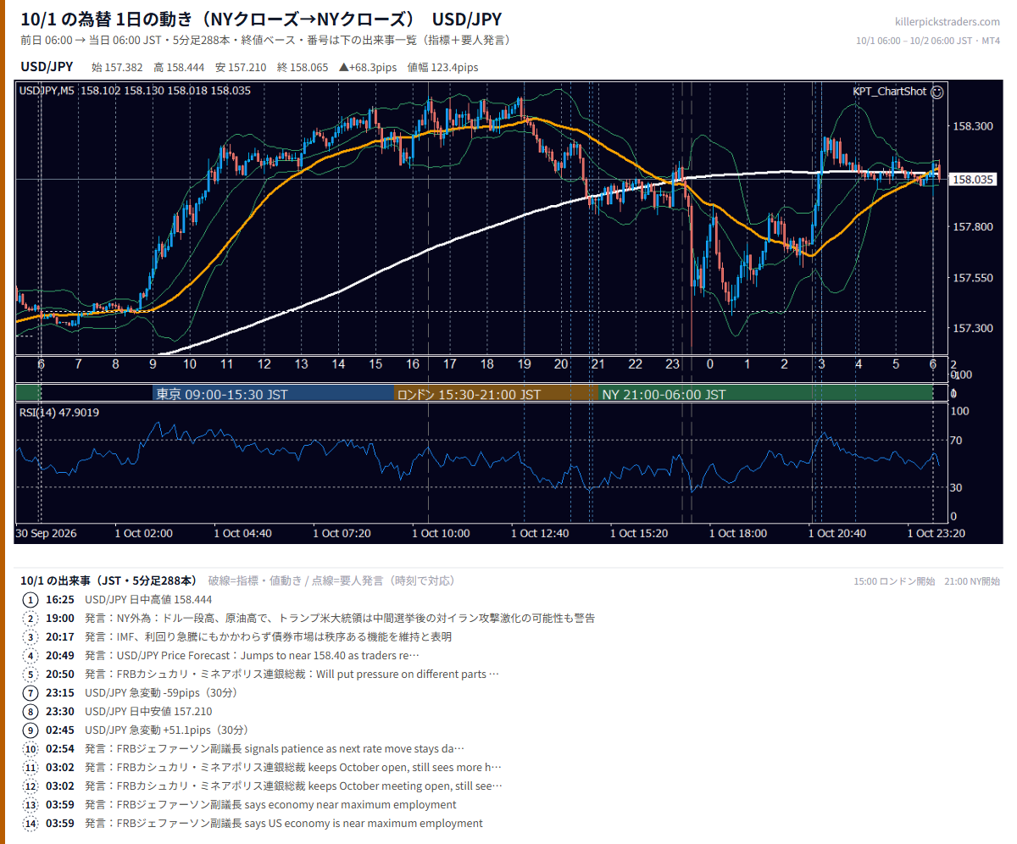The height and width of the screenshot is (844, 1017).
Task: Click event marker number 13 circle
Action: tap(31, 805)
